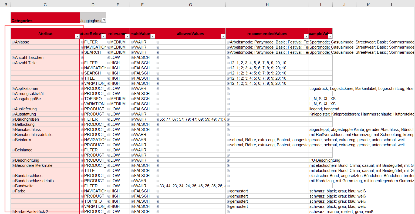
Task: Collapse the Bundabschlussdetails row group
Action: [13, 181]
